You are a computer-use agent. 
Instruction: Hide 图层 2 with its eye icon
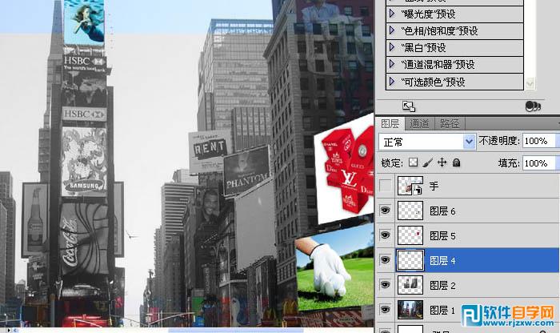point(385,285)
